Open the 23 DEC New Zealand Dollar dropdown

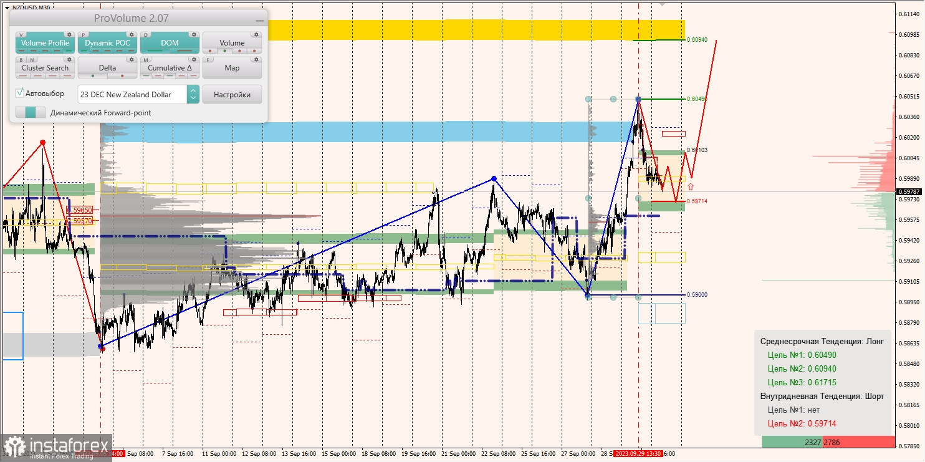(x=132, y=94)
